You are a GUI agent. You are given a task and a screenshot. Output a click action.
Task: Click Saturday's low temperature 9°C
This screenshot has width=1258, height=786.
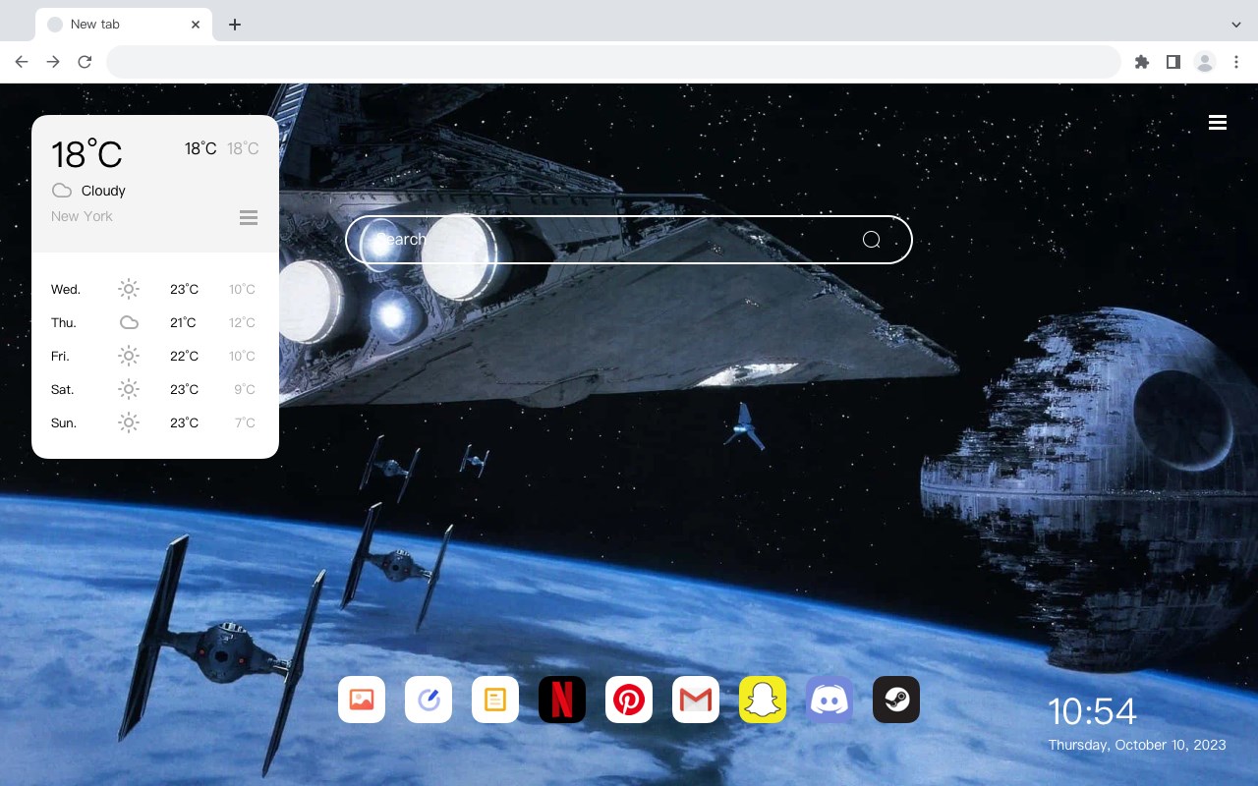coord(245,389)
